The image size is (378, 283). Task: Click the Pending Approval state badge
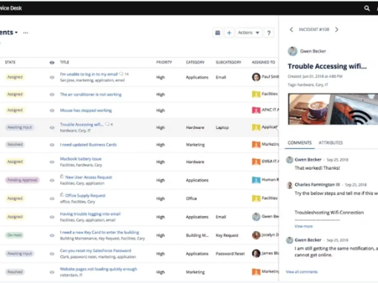click(22, 180)
